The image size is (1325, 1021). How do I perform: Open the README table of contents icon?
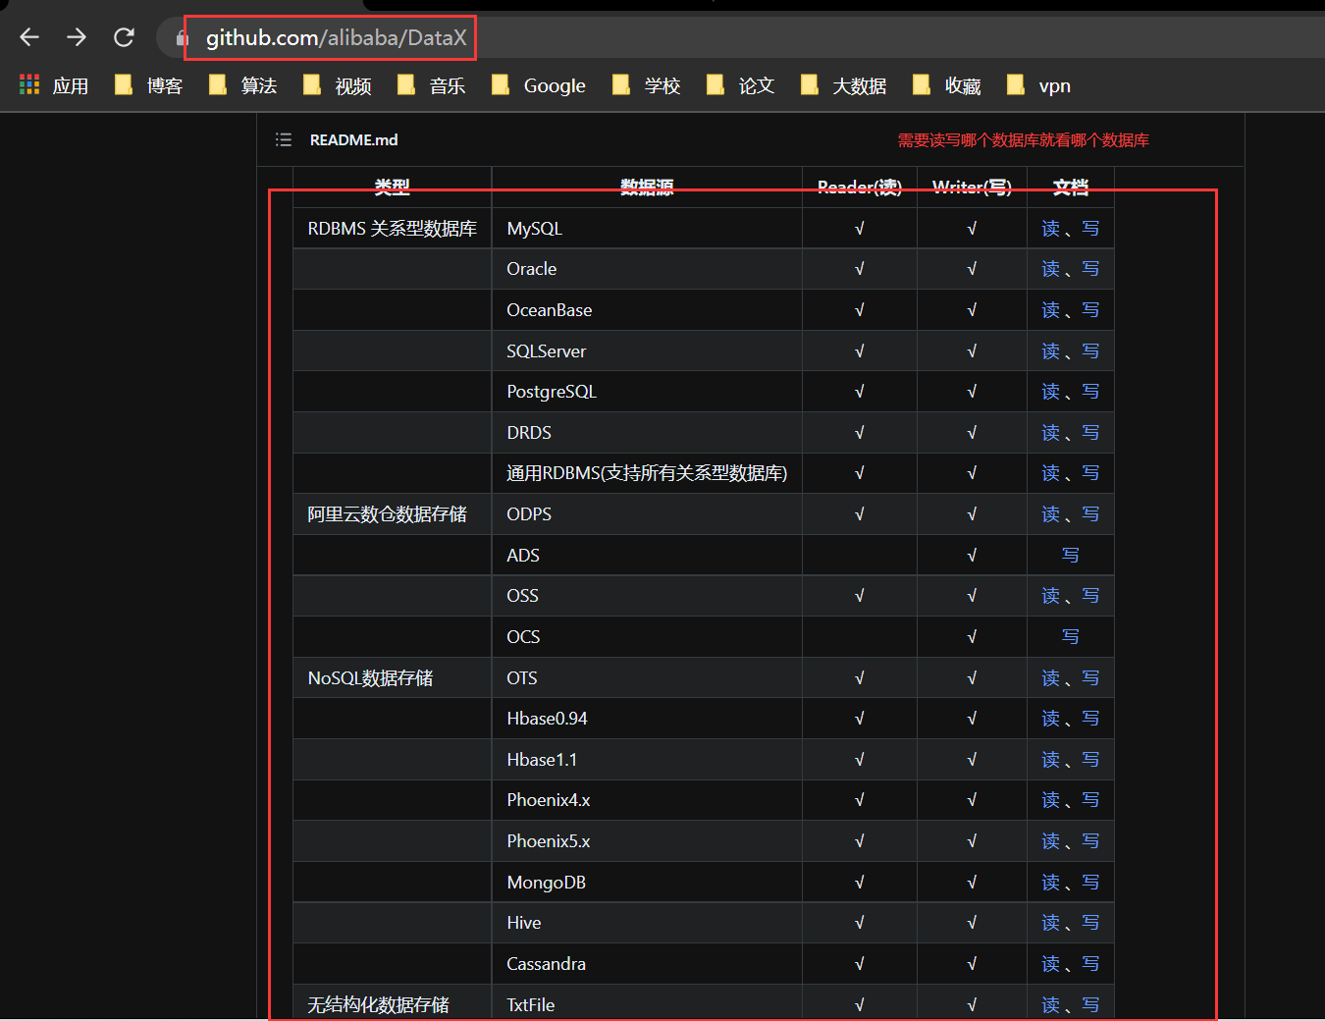284,139
